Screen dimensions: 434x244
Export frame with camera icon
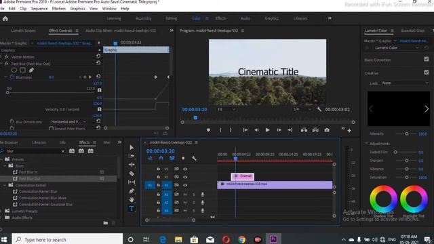pyautogui.click(x=327, y=130)
